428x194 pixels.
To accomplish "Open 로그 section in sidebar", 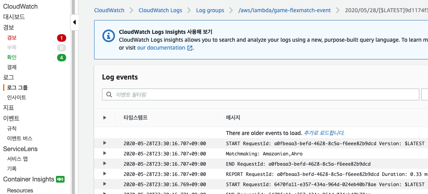I will point(8,78).
